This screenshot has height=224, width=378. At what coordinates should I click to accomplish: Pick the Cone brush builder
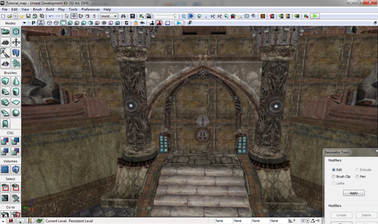(x=16, y=81)
